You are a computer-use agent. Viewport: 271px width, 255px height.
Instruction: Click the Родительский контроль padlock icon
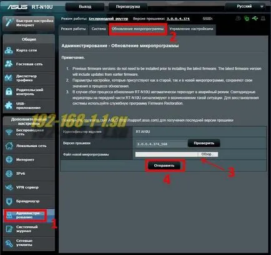point(9,91)
